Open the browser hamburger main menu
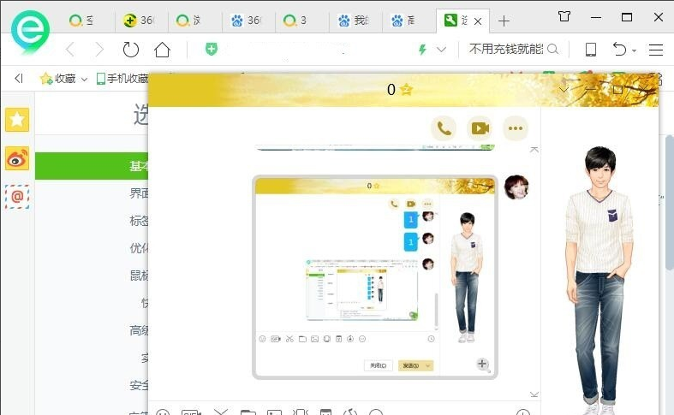 (655, 50)
